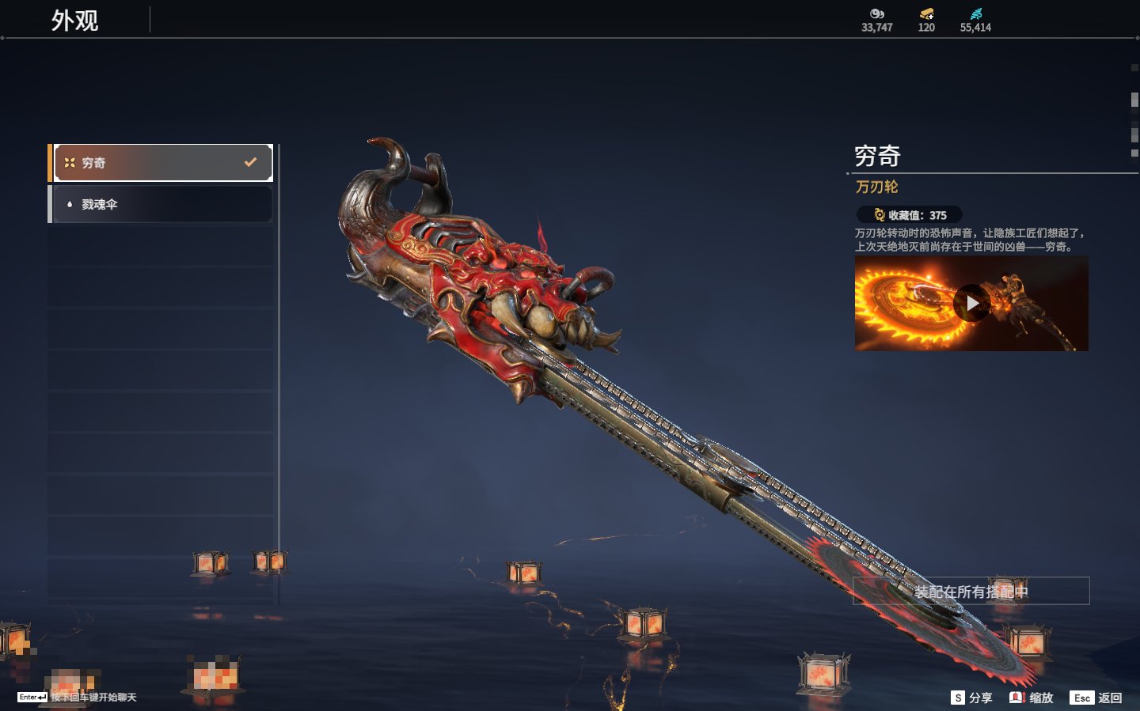Select the 穷奇 skin entry
This screenshot has width=1140, height=711.
[161, 163]
